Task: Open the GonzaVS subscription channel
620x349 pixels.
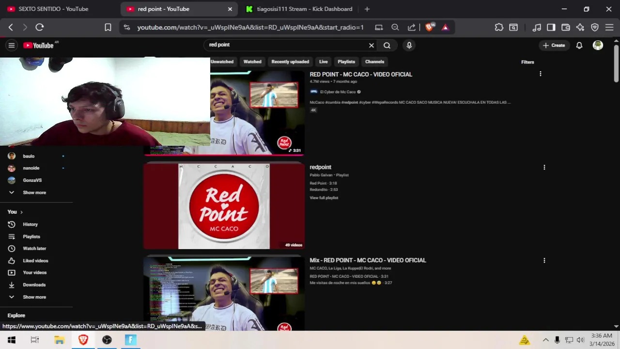Action: coord(32,180)
